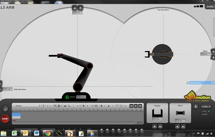The width and height of the screenshot is (215, 137).
Task: Zoom out on the timeline
Action: (x=141, y=123)
